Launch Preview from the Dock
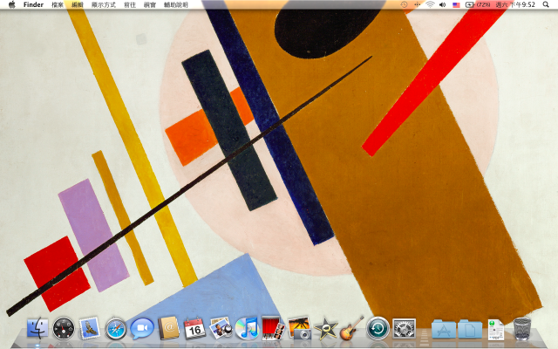Image resolution: width=558 pixels, height=349 pixels. [221, 328]
